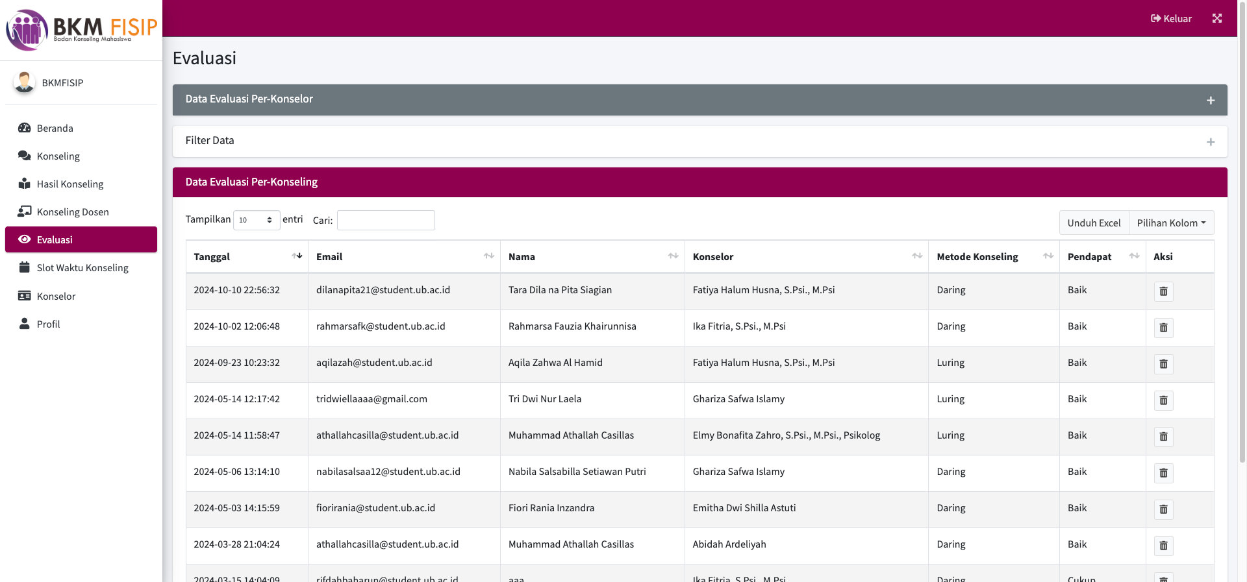Image resolution: width=1247 pixels, height=582 pixels.
Task: Open Konseling in the sidebar
Action: tap(81, 156)
